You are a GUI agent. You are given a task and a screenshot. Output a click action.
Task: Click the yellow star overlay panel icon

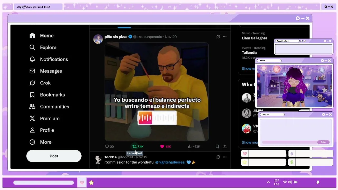pyautogui.click(x=245, y=162)
